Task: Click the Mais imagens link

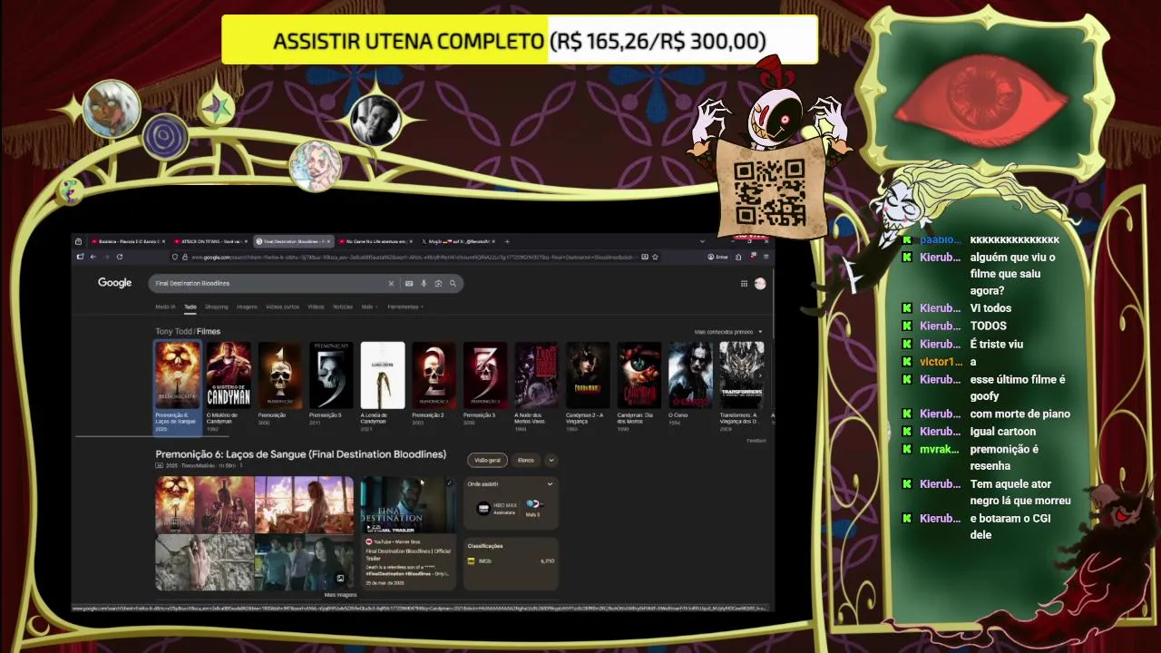Action: [340, 595]
